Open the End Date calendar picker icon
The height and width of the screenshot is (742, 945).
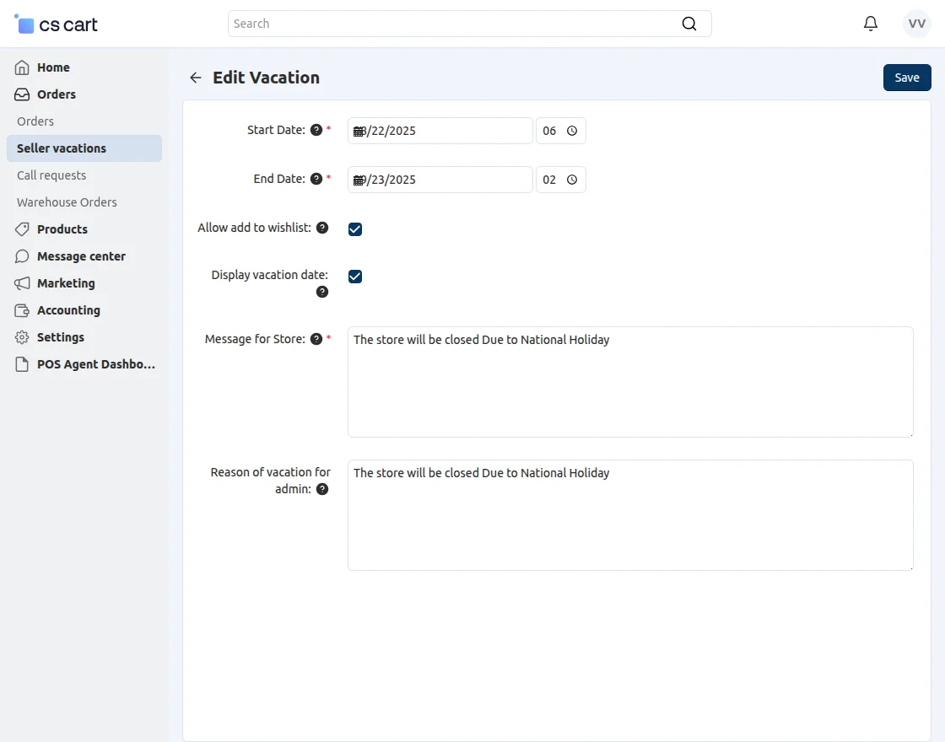[359, 180]
